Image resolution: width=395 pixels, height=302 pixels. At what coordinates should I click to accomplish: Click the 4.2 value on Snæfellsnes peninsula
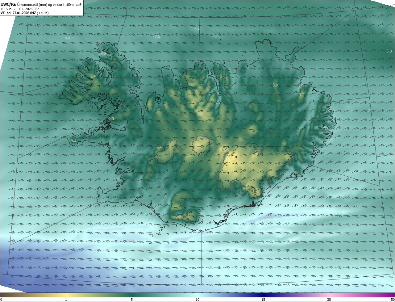click(x=73, y=140)
